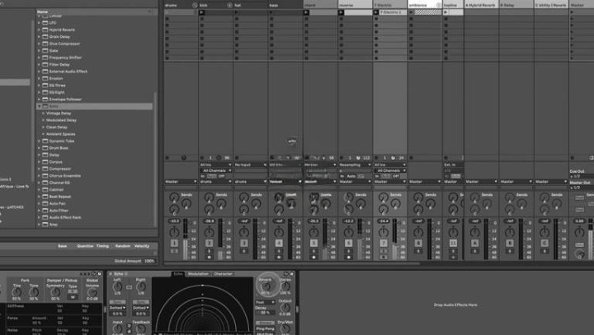The height and width of the screenshot is (335, 594).
Task: Adjust the Echo Right delay time knob
Action: (140, 287)
